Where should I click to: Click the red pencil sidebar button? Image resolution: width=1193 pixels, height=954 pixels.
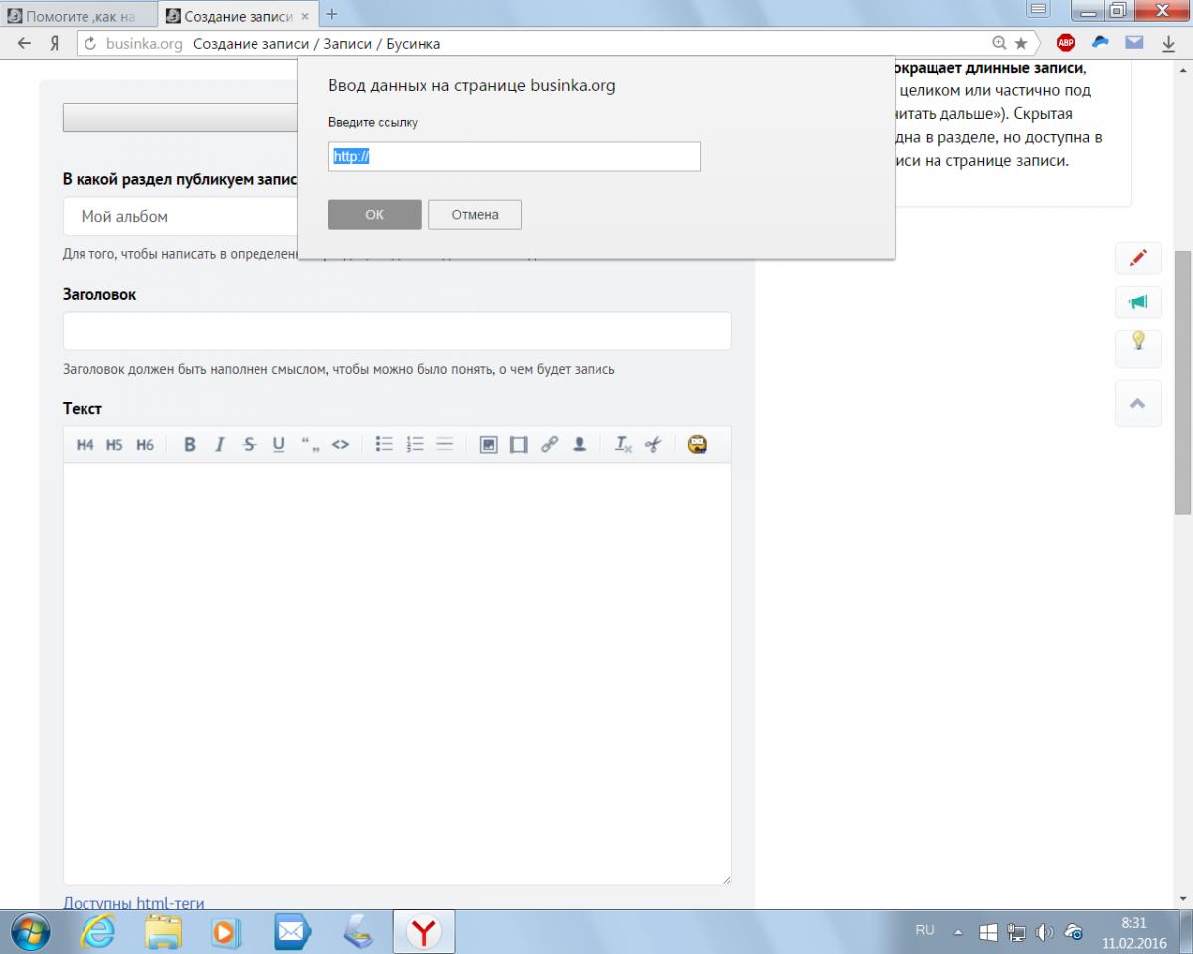tap(1138, 258)
